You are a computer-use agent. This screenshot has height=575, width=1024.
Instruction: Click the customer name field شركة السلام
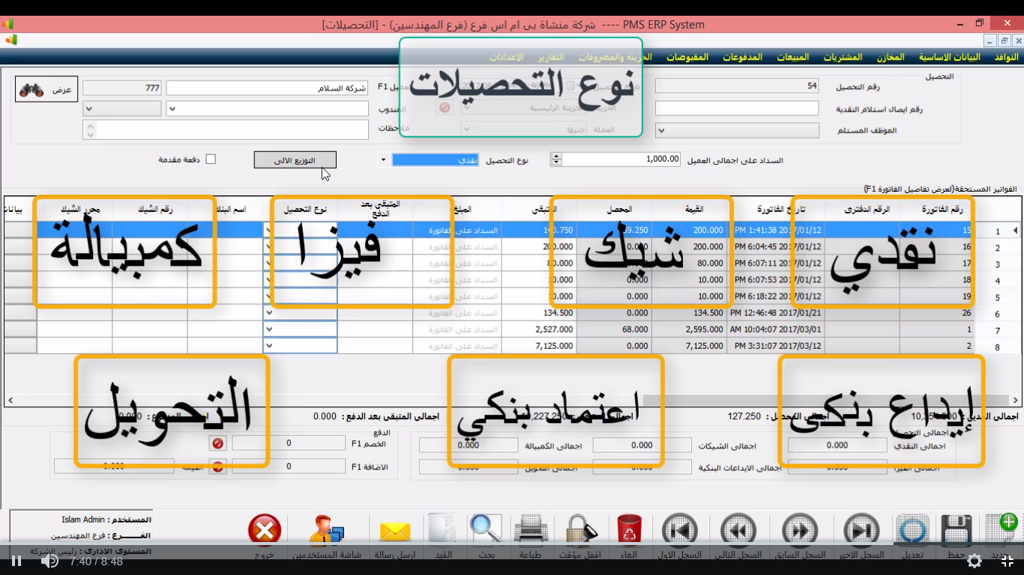point(268,88)
